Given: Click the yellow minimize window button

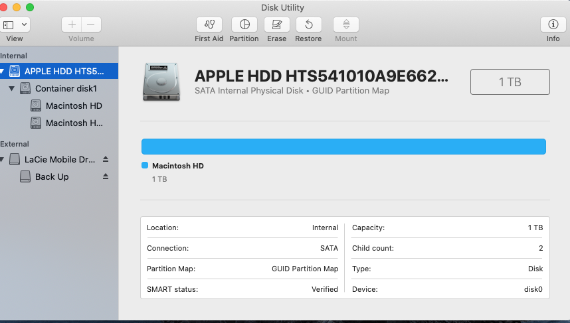Looking at the screenshot, I should tap(17, 7).
